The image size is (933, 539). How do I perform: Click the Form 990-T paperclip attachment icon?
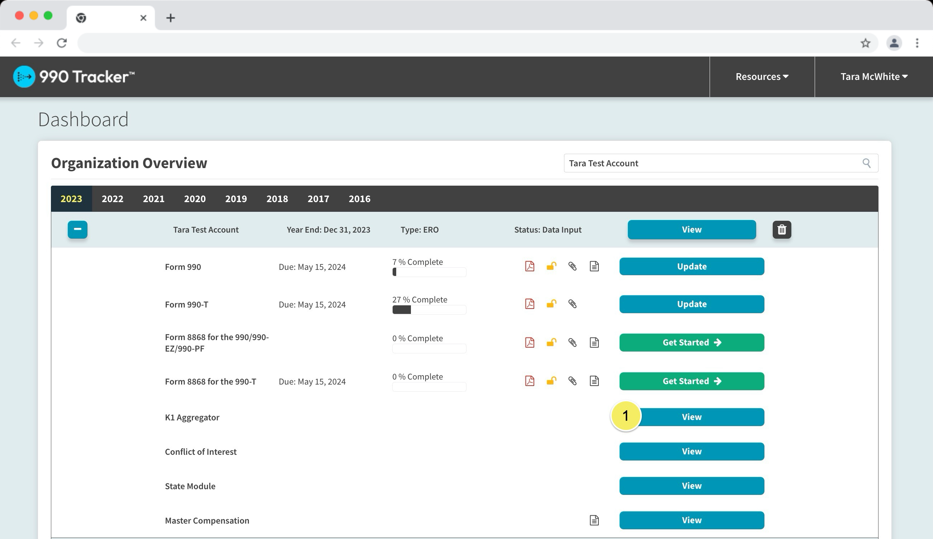[572, 304]
